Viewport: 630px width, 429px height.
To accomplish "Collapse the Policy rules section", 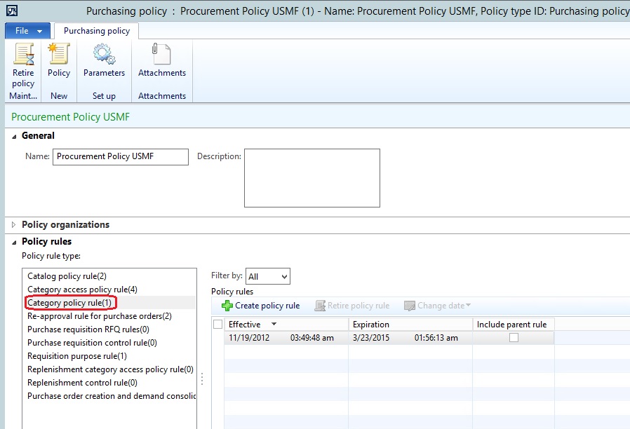I will 13,242.
